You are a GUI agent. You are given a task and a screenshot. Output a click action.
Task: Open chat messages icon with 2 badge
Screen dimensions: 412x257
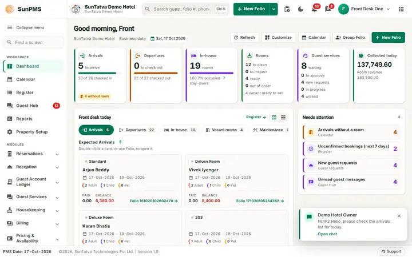pyautogui.click(x=328, y=9)
